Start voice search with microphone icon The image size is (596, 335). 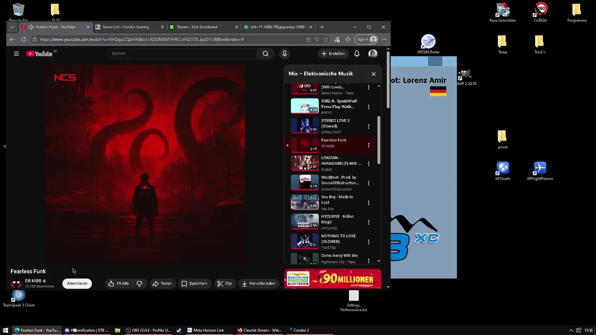click(x=284, y=54)
